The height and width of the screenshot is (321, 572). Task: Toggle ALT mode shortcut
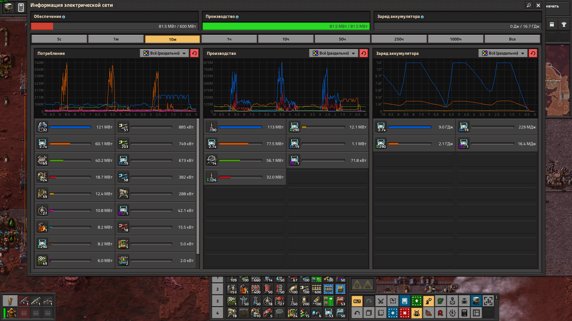(357, 301)
